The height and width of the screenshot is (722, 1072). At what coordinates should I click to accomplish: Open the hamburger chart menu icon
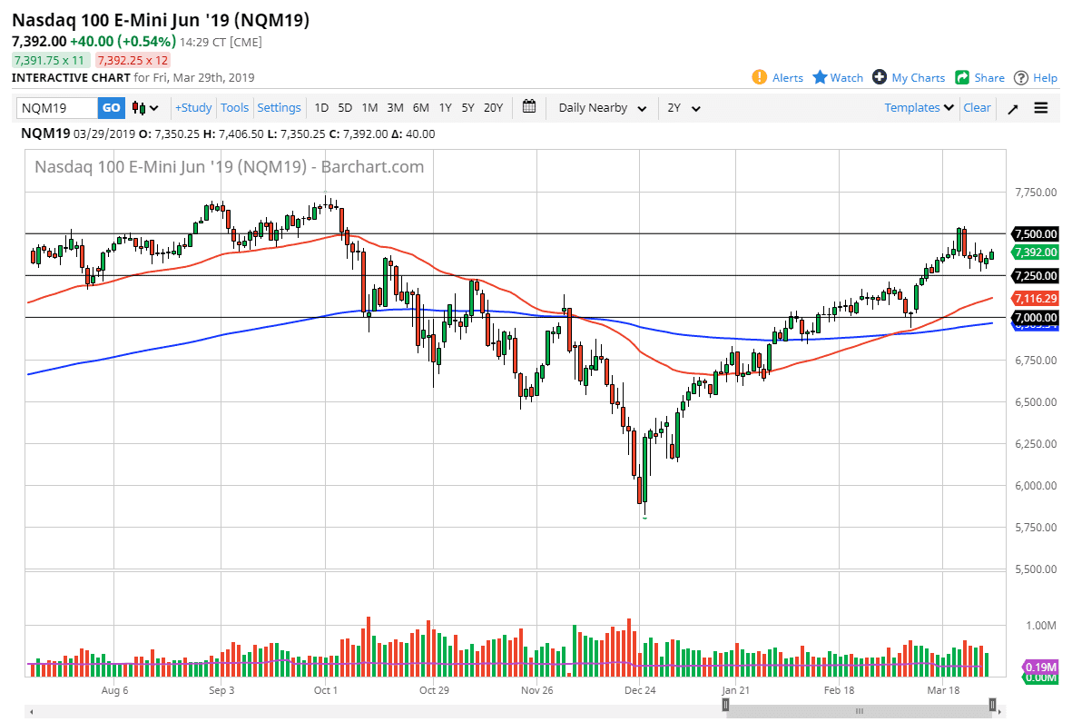coord(1040,107)
